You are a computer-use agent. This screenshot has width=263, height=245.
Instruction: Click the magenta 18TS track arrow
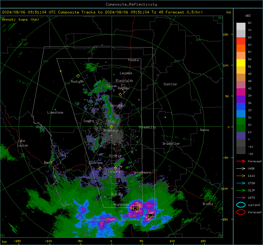[241, 198]
